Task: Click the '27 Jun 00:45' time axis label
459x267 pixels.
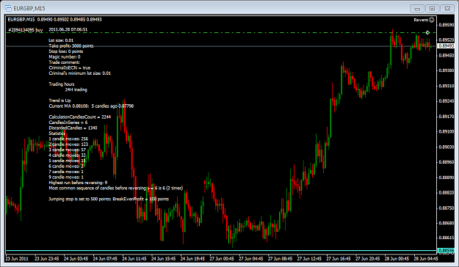Action: [222, 259]
